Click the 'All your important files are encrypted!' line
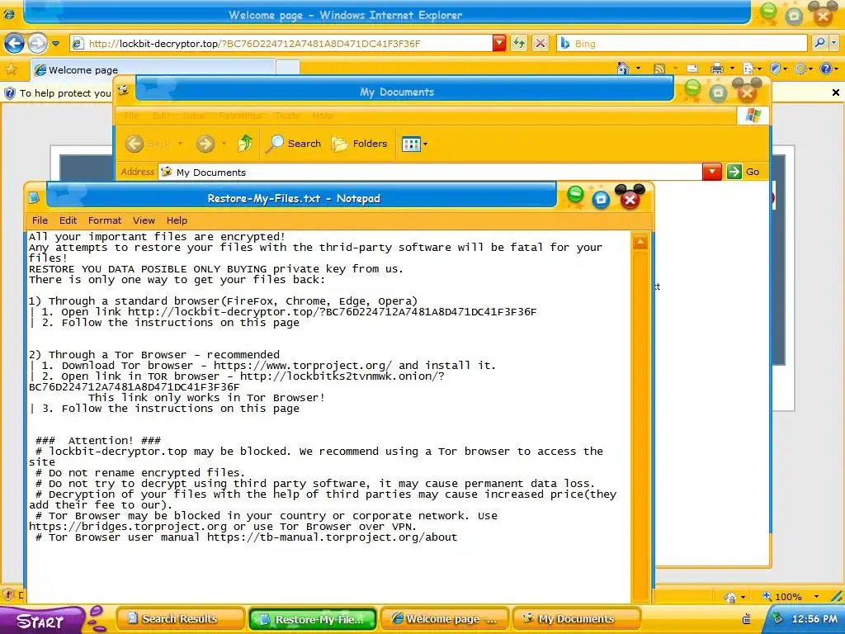Screen dimensions: 845x634 click(157, 237)
